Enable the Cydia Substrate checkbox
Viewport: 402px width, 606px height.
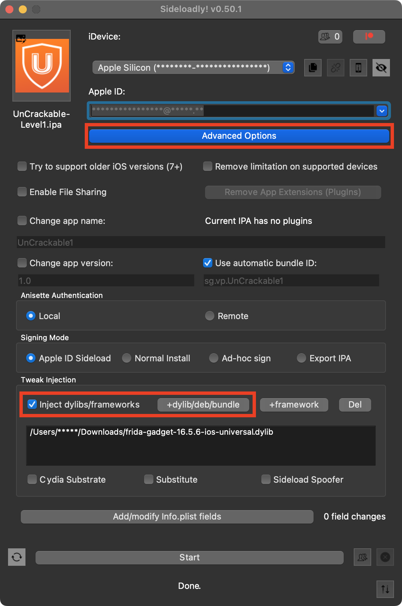click(32, 480)
